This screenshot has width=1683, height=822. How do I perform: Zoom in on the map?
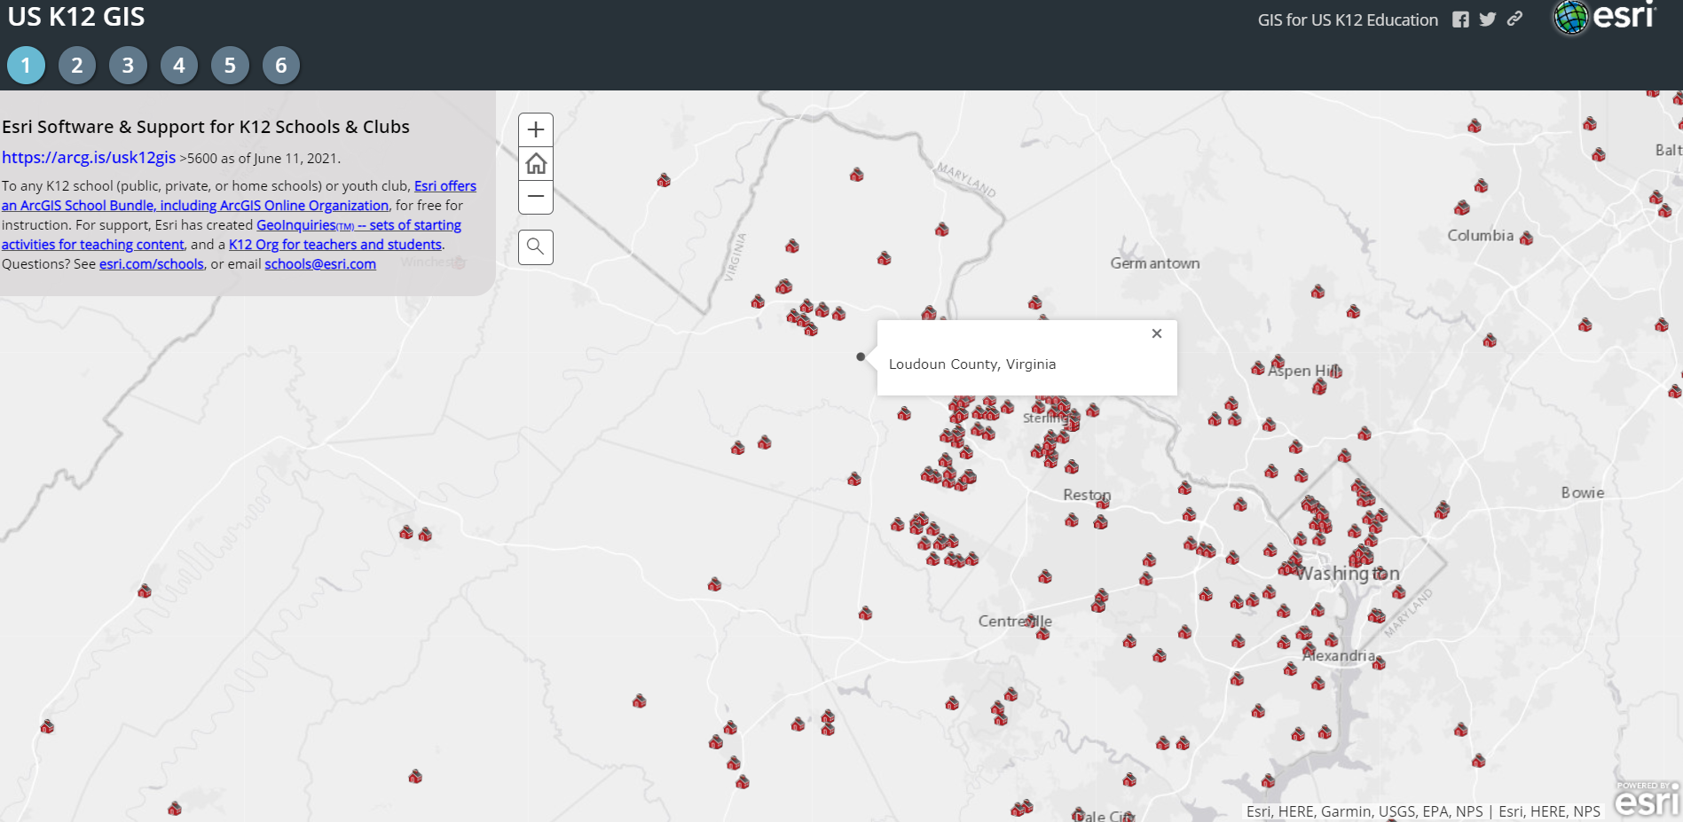coord(536,130)
